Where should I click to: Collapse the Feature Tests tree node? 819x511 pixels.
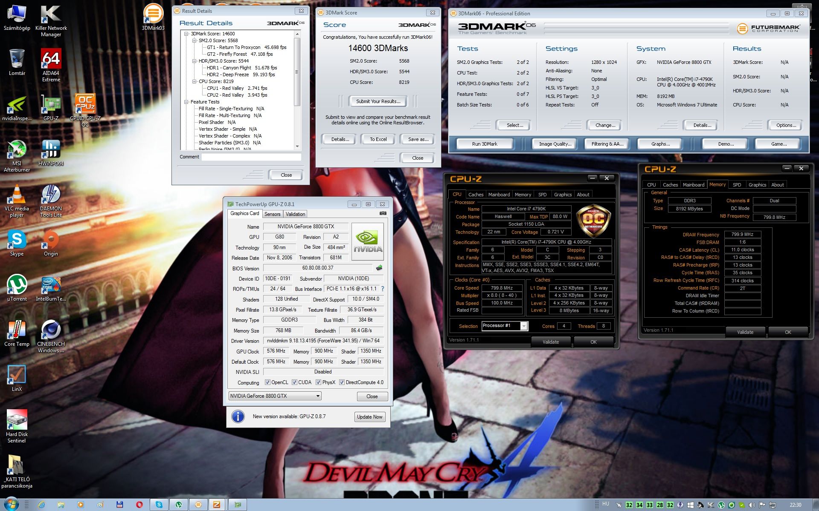(x=186, y=102)
